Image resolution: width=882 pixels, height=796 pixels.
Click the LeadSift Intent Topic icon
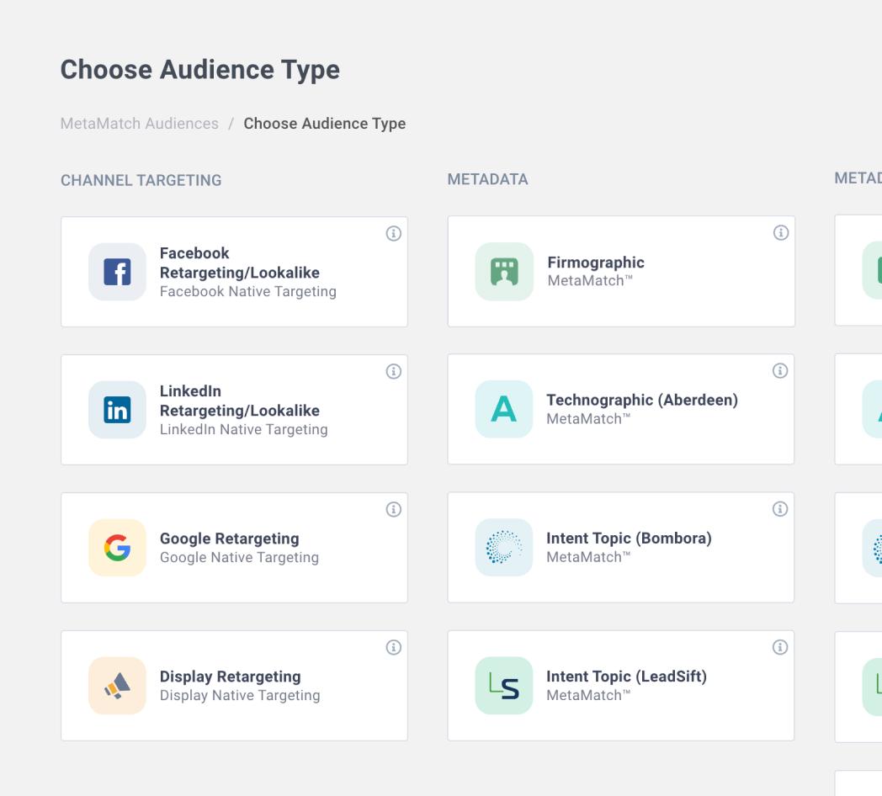pyautogui.click(x=504, y=686)
